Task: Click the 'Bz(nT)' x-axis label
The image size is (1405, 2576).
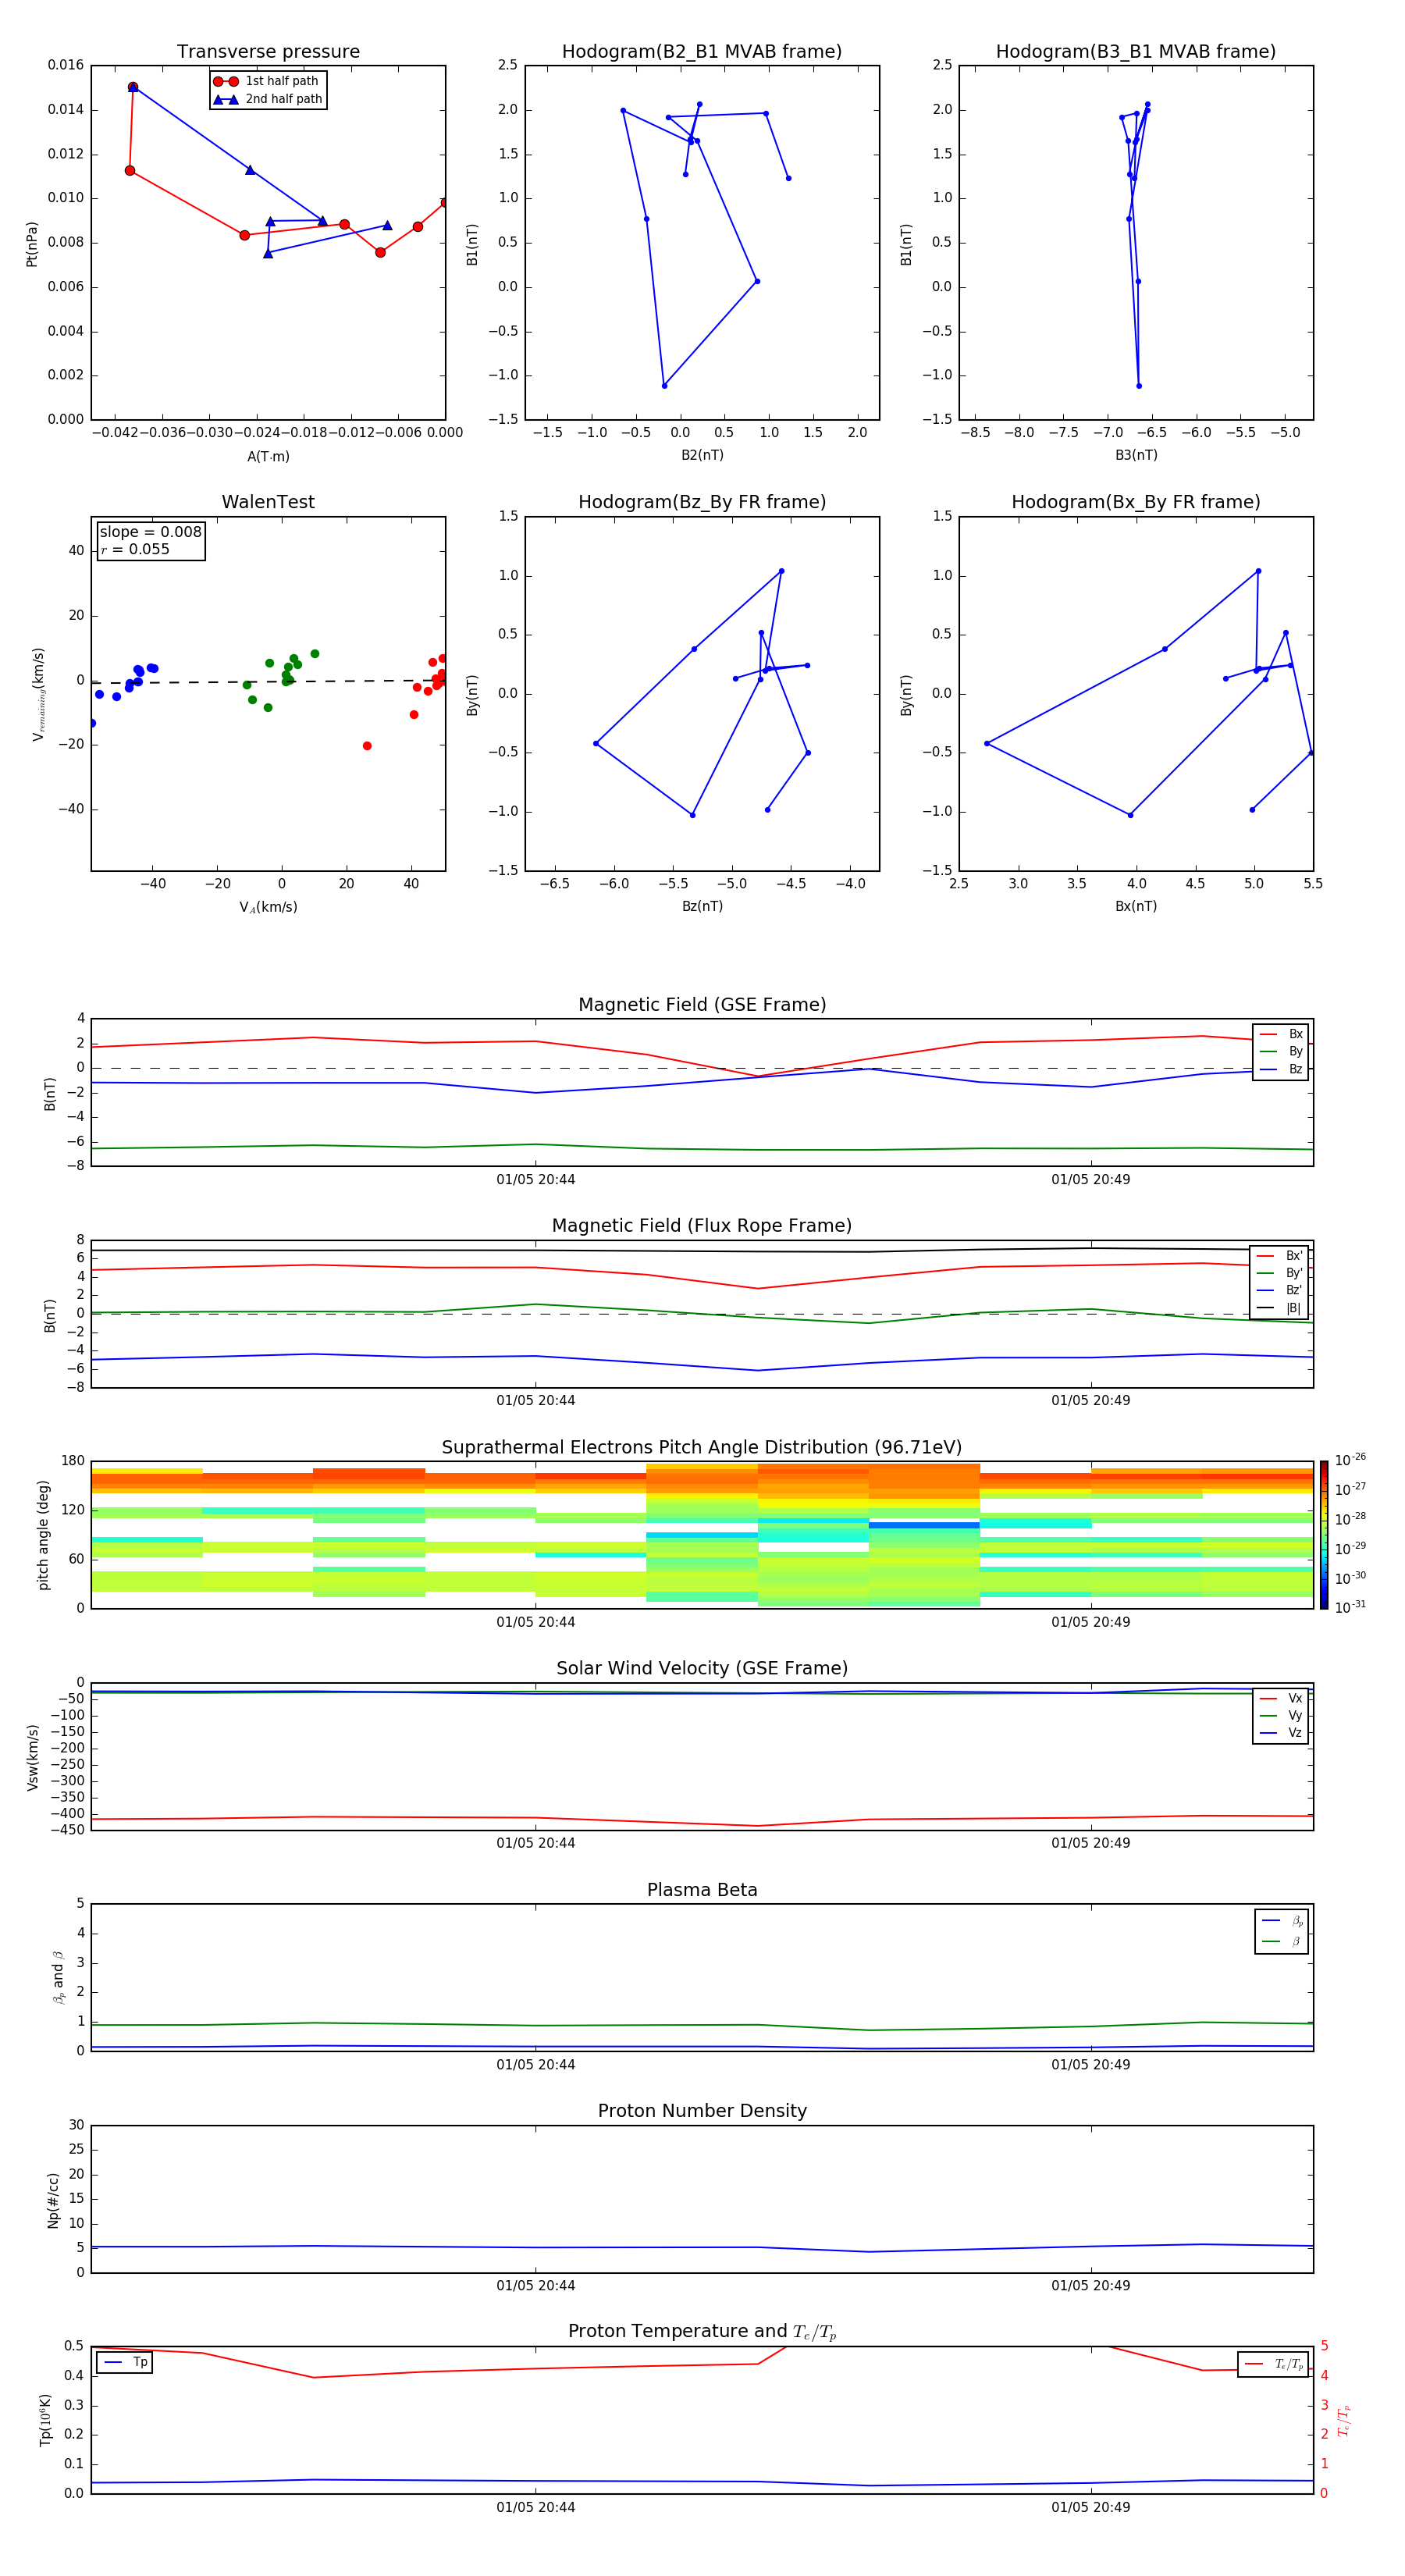Action: pos(702,906)
